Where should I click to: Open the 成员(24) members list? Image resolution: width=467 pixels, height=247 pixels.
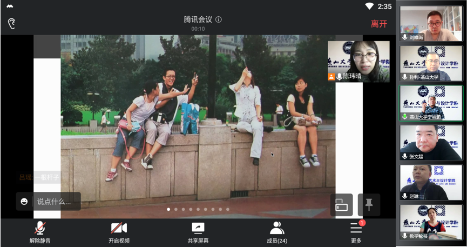[277, 232]
